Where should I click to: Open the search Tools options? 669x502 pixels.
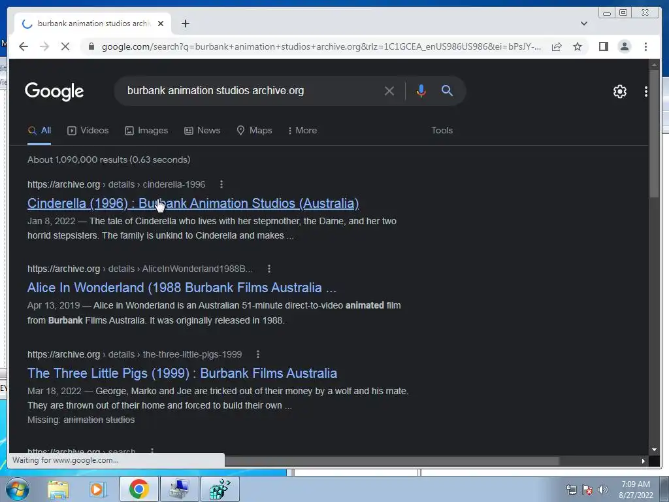(x=442, y=130)
